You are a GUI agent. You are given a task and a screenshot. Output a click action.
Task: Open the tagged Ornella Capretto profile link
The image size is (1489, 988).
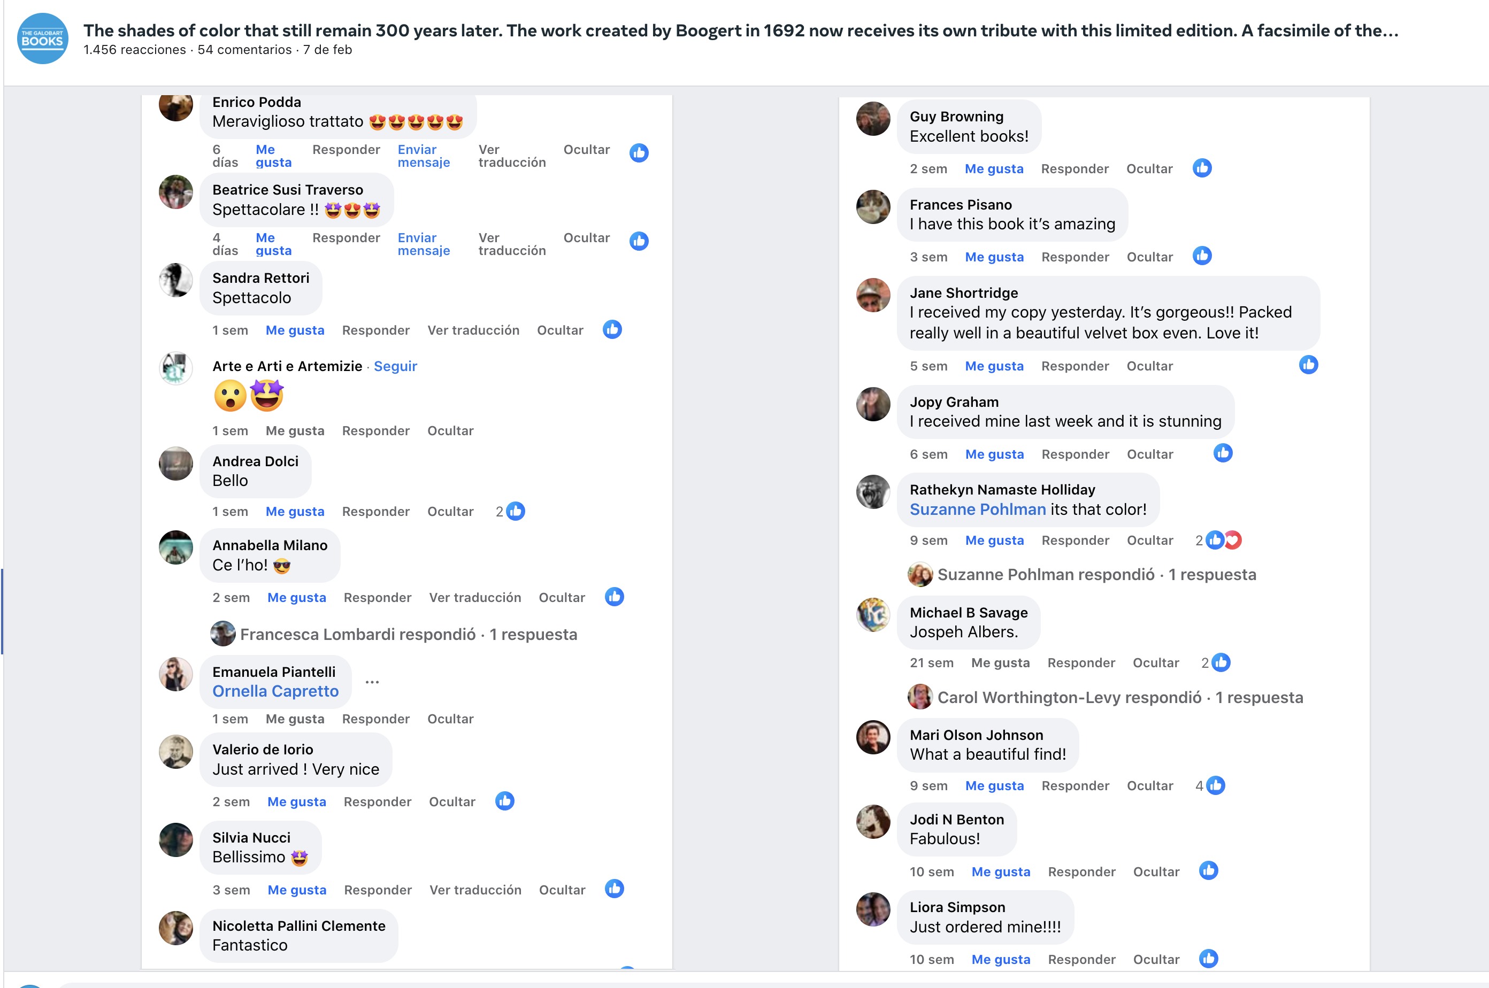[275, 691]
